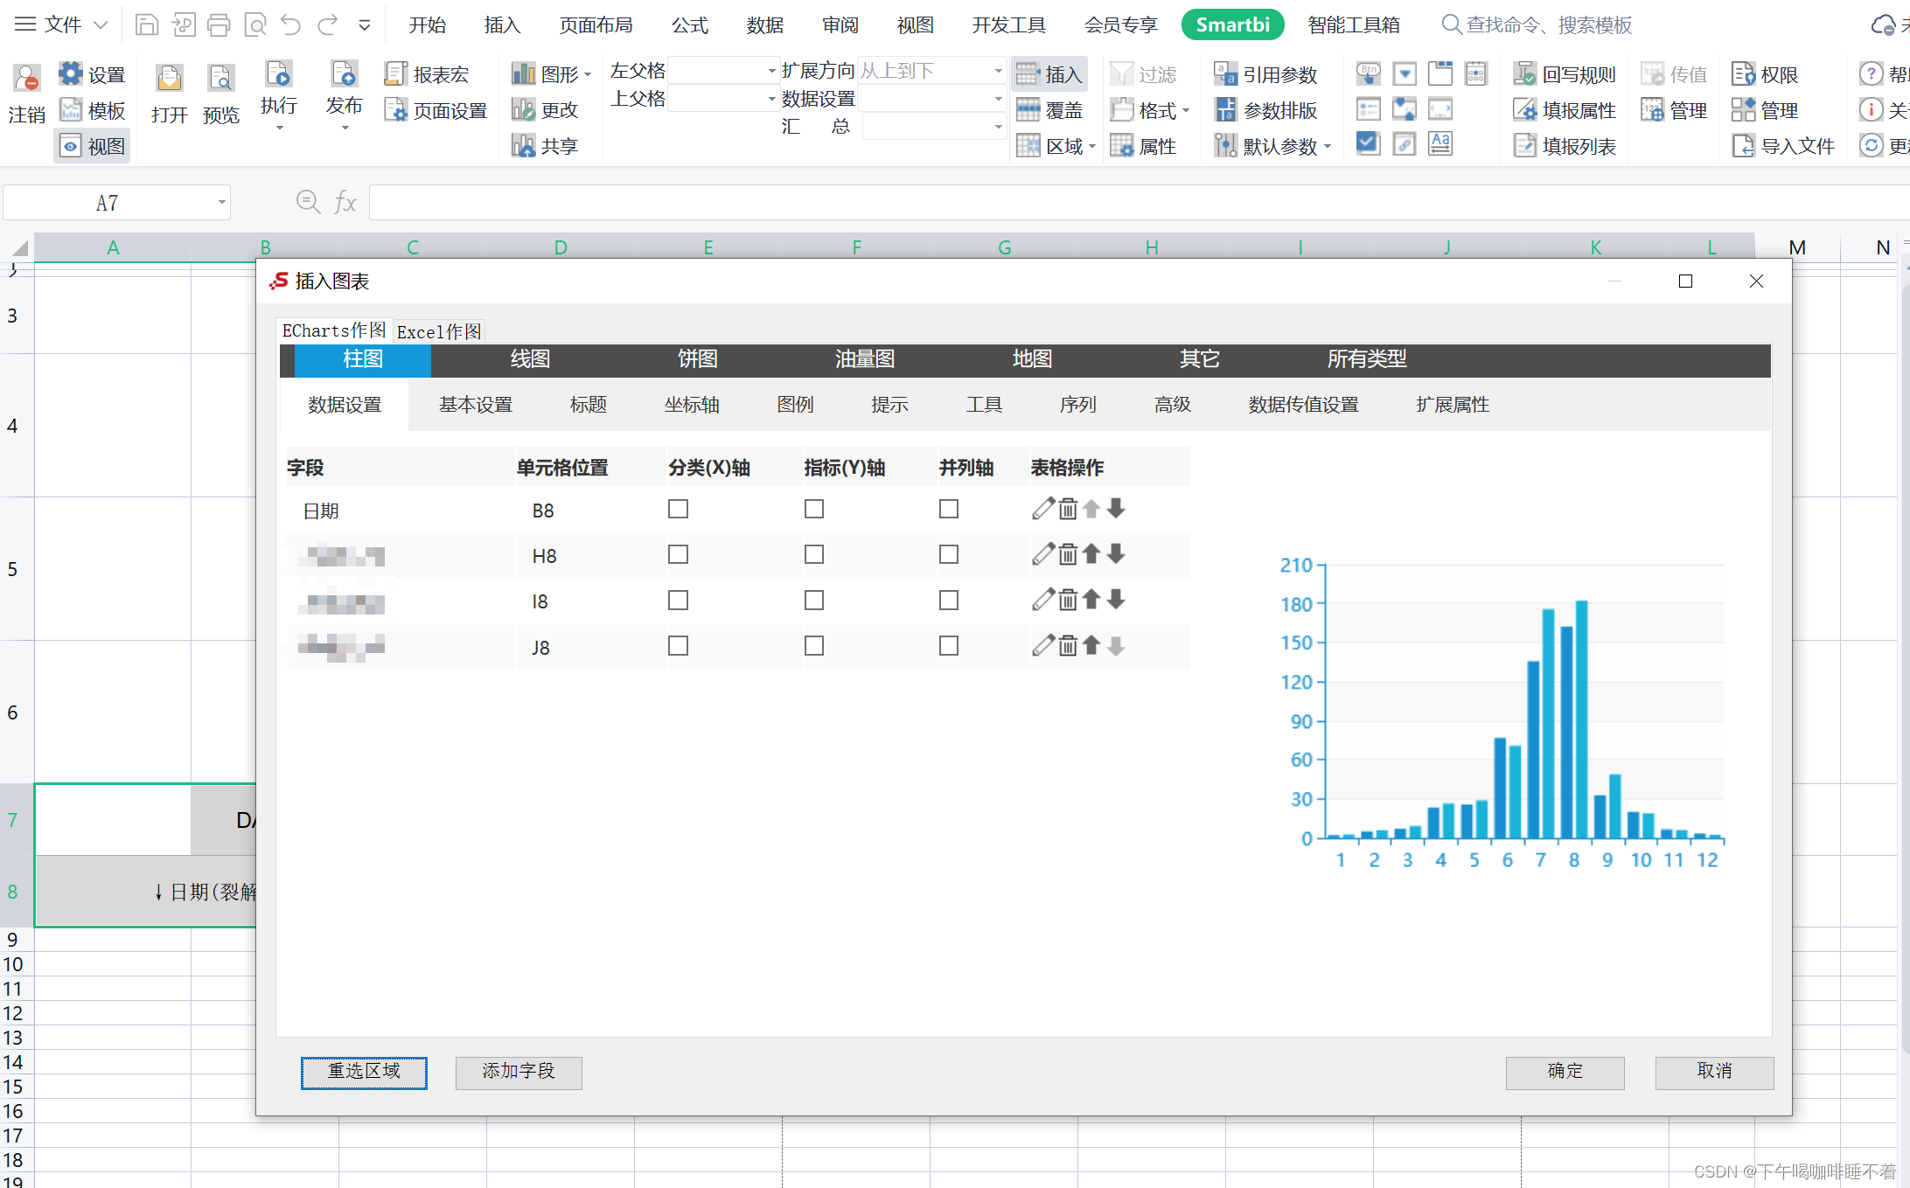The width and height of the screenshot is (1910, 1188).
Task: Check 指标(Y)轴 for the H8 field
Action: pyautogui.click(x=814, y=554)
